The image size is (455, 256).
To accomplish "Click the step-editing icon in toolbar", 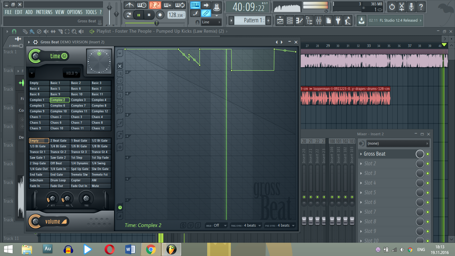I will click(196, 13).
